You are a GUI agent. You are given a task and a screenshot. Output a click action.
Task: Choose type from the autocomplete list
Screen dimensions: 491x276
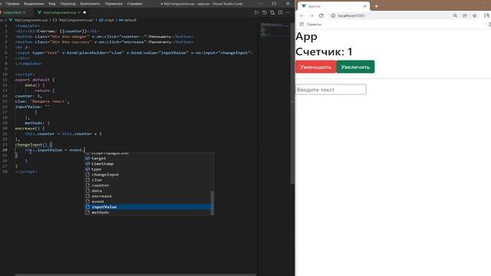tap(148, 169)
